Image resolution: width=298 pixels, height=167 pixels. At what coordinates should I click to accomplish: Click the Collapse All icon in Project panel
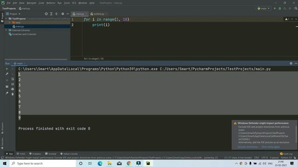56,14
